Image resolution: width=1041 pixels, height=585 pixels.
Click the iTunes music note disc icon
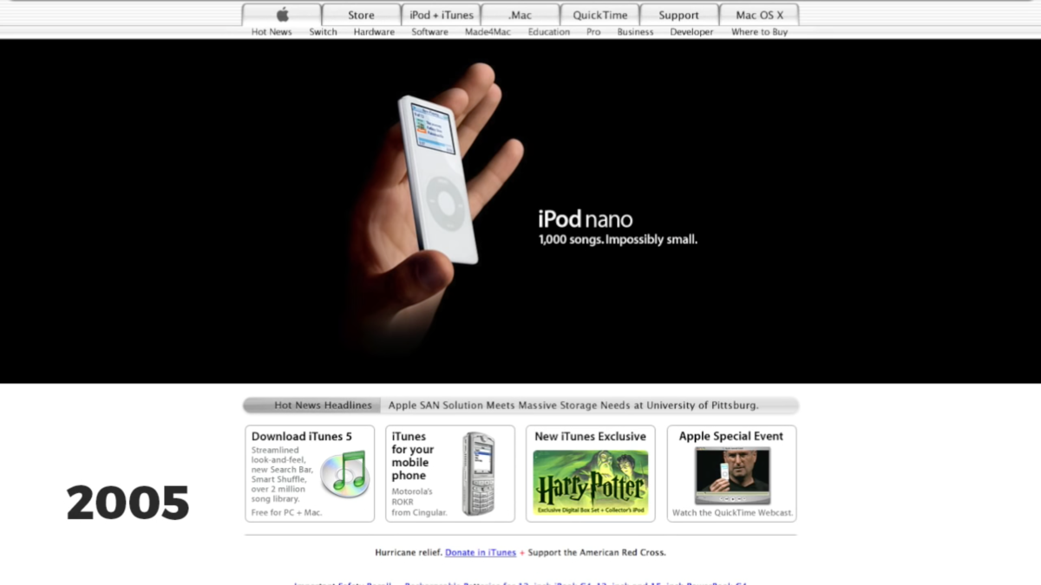click(x=344, y=473)
